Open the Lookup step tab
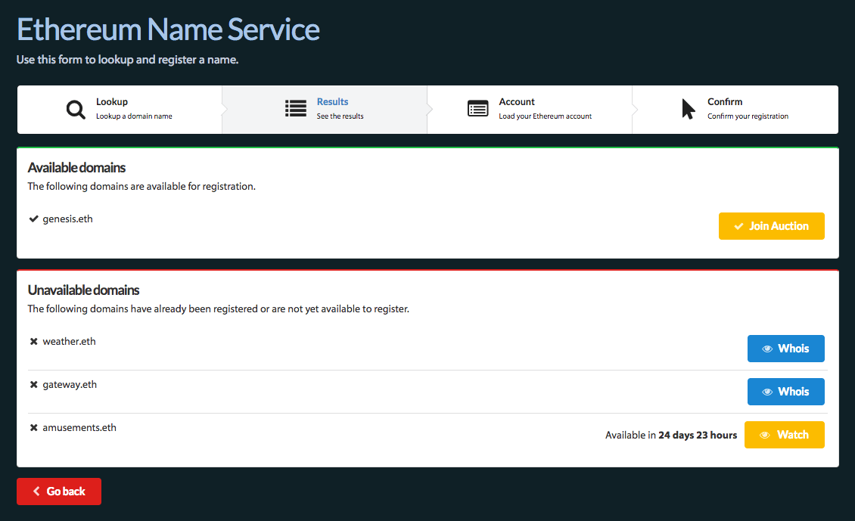The image size is (855, 521). coord(120,110)
